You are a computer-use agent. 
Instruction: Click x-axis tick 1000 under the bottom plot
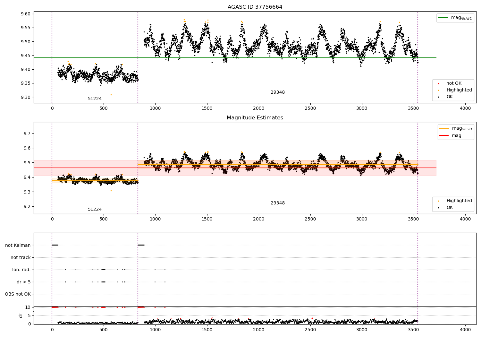coord(155,330)
